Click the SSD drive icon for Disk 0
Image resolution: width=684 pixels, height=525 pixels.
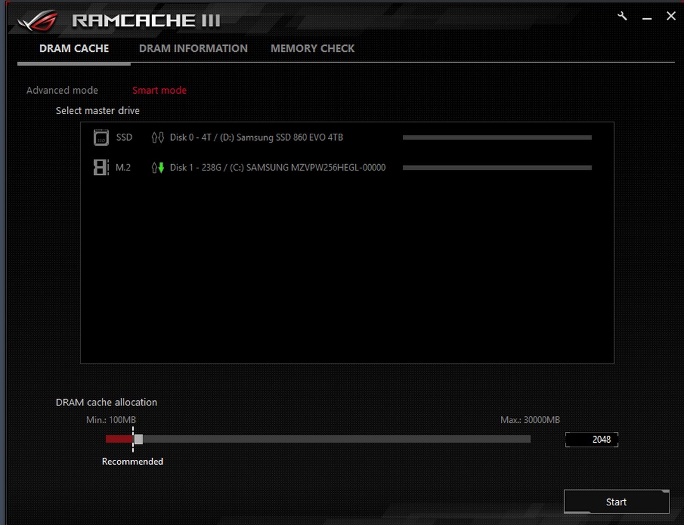click(x=101, y=137)
